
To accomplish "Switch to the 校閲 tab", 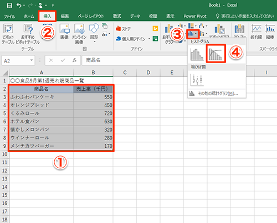I will pyautogui.click(x=153, y=17).
